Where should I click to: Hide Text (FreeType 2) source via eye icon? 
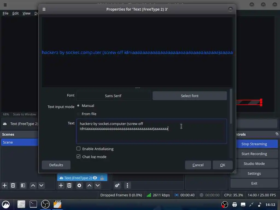(95, 178)
